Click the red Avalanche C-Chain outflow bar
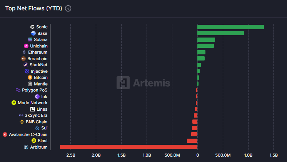Image resolution: width=287 pixels, height=162 pixels. pos(194,134)
